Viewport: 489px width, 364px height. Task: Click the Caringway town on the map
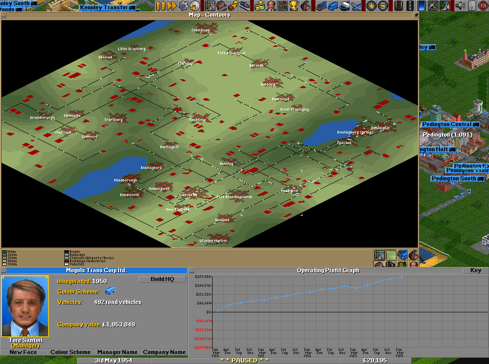pos(201,30)
